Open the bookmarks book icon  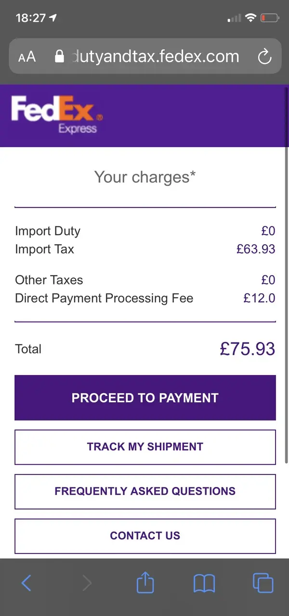point(204,584)
